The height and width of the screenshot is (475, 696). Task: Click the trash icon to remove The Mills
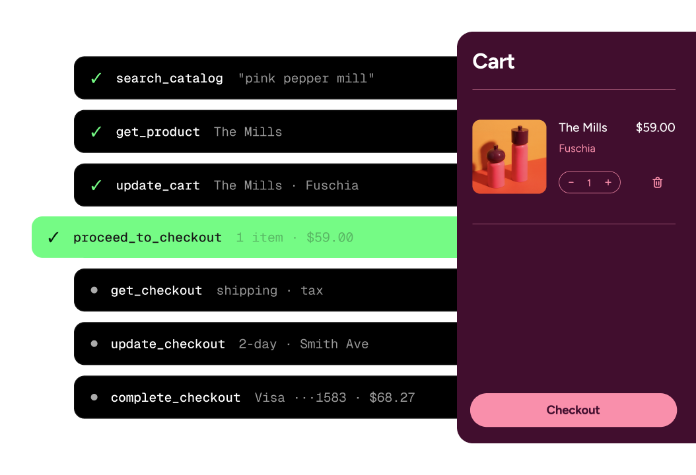tap(658, 182)
